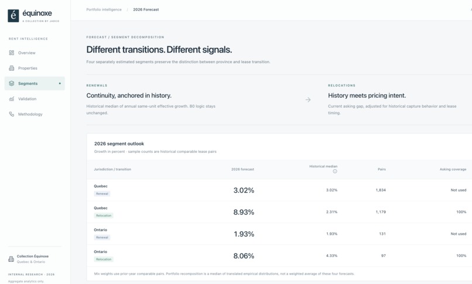
Task: Click the 97 pairs cell
Action: click(x=384, y=256)
